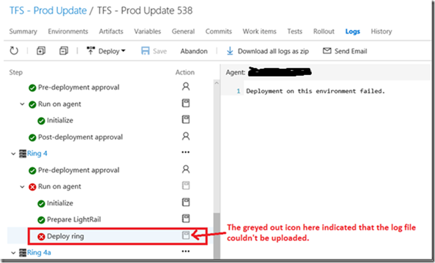Collapse the Ring 4 environment node

click(x=13, y=154)
